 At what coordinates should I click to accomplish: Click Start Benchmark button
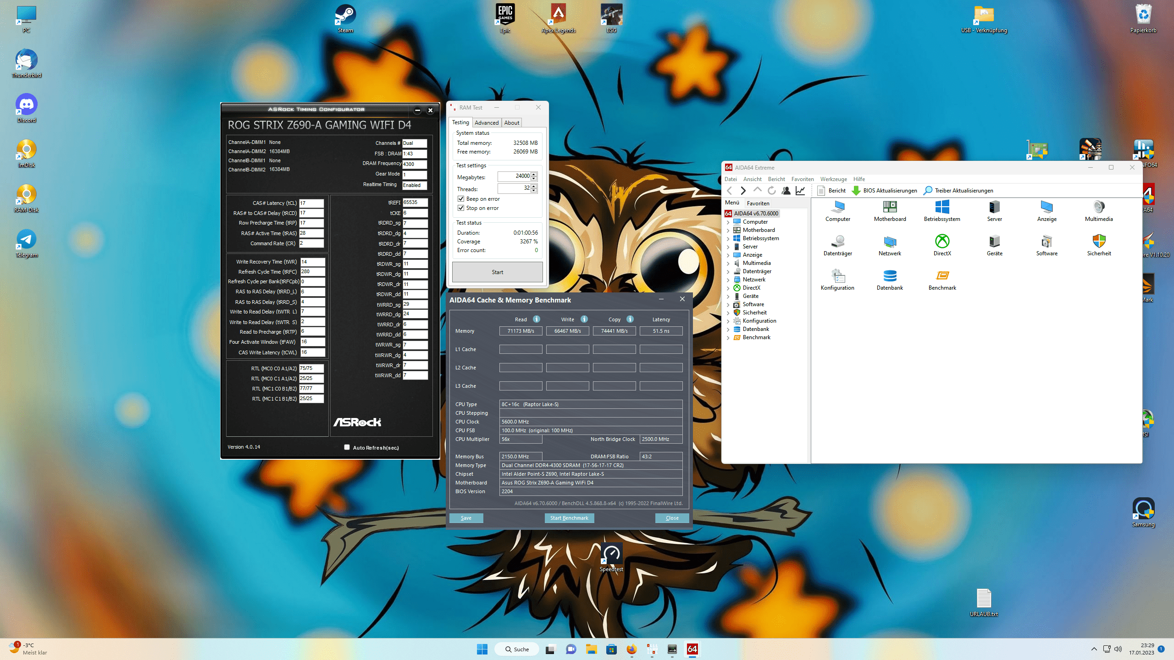pyautogui.click(x=569, y=518)
